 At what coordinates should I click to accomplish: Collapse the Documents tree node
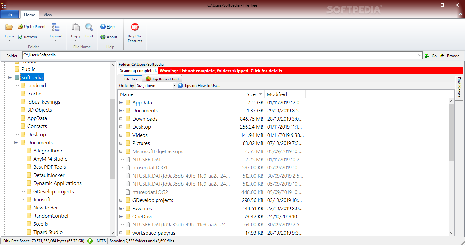(16, 143)
